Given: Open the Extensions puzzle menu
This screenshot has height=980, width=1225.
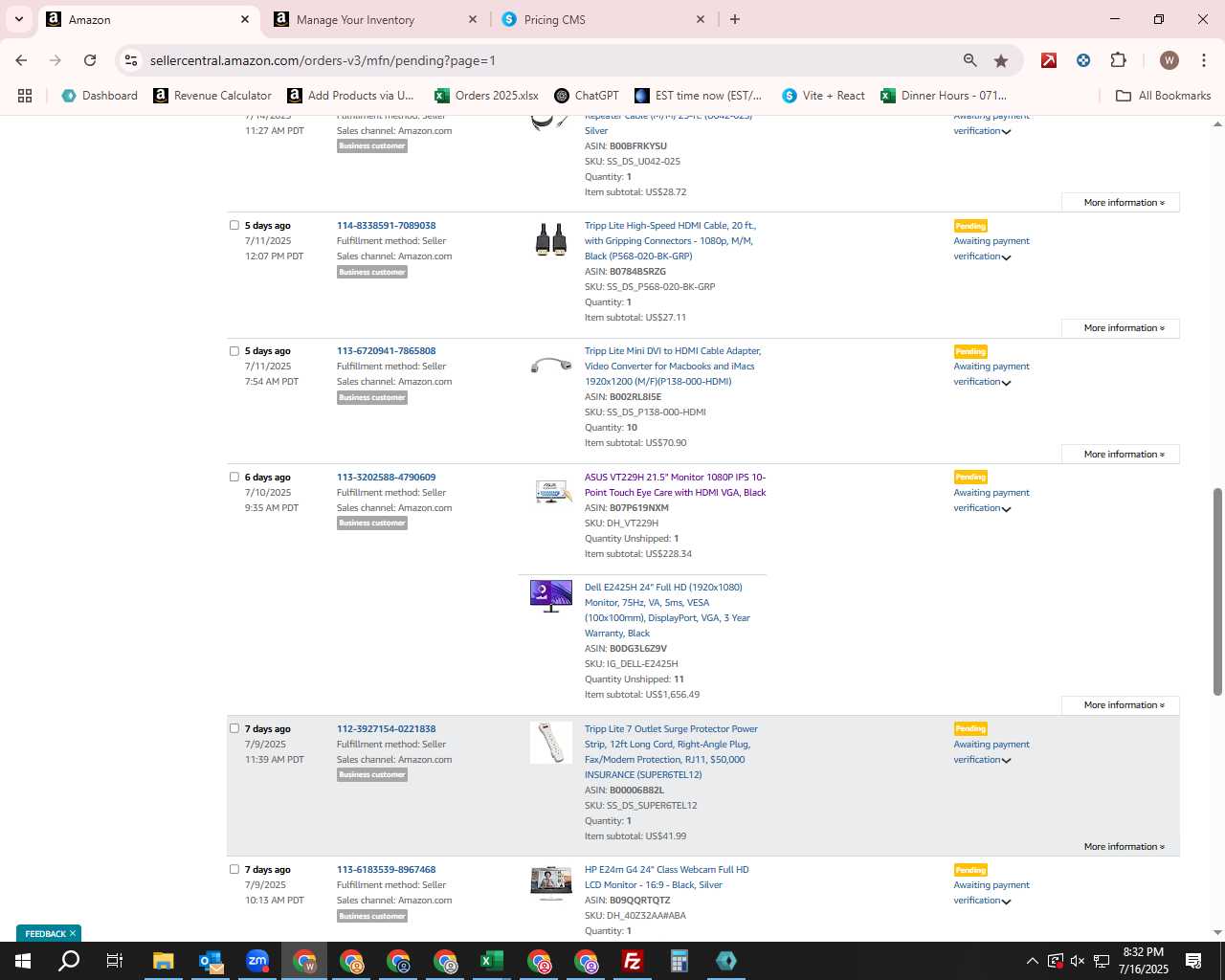Looking at the screenshot, I should pos(1118,60).
